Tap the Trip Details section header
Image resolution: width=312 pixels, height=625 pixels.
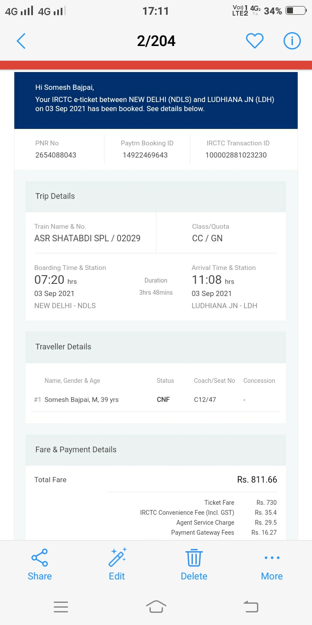[x=156, y=196]
